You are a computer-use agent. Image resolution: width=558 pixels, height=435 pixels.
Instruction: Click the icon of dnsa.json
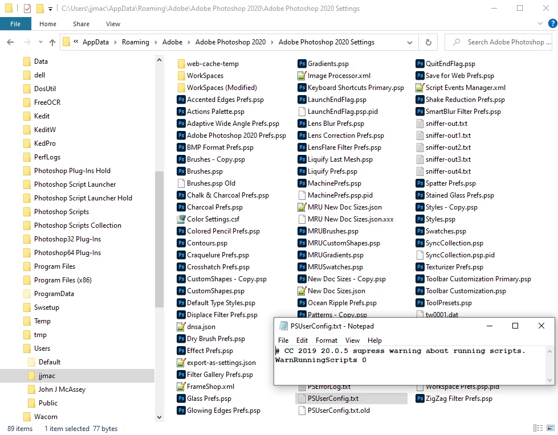tap(181, 327)
